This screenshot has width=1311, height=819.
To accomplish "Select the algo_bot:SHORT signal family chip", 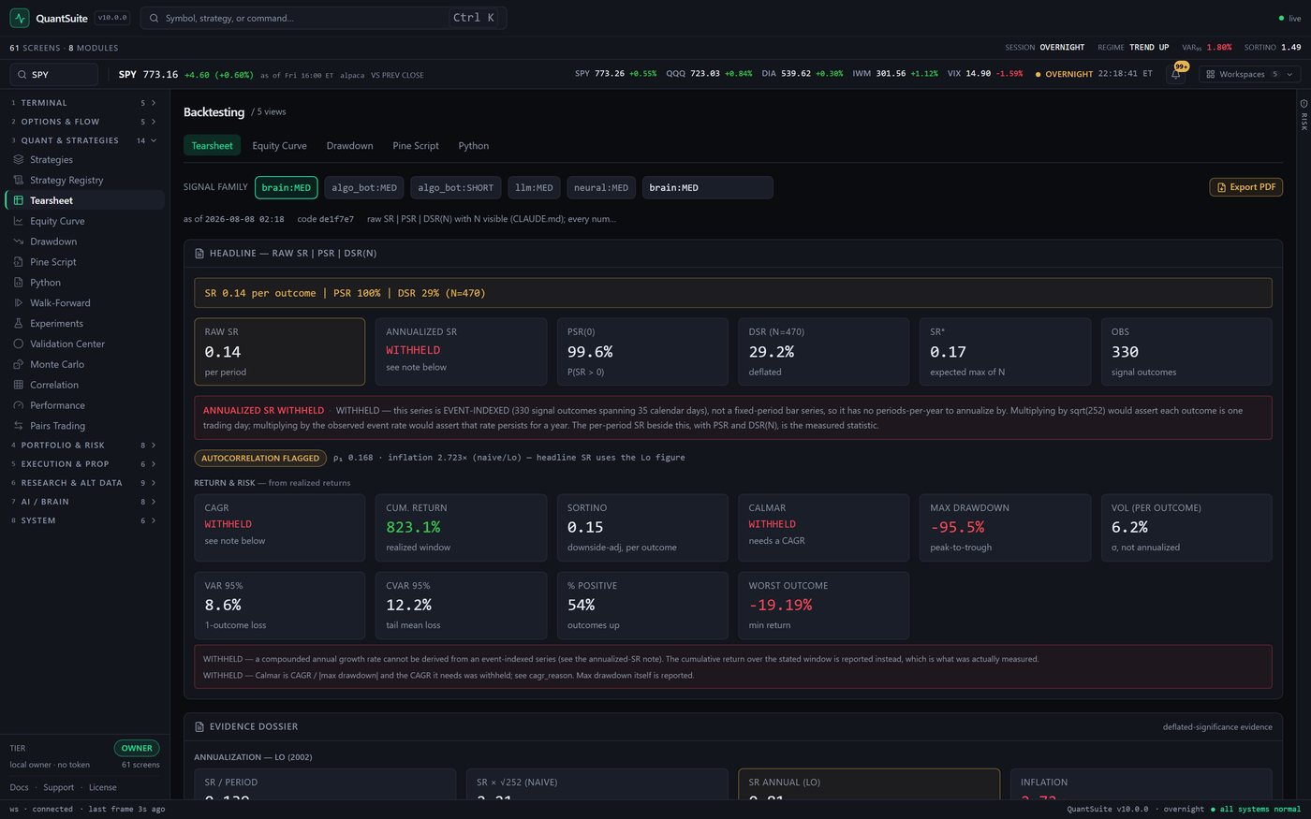I will [x=456, y=187].
